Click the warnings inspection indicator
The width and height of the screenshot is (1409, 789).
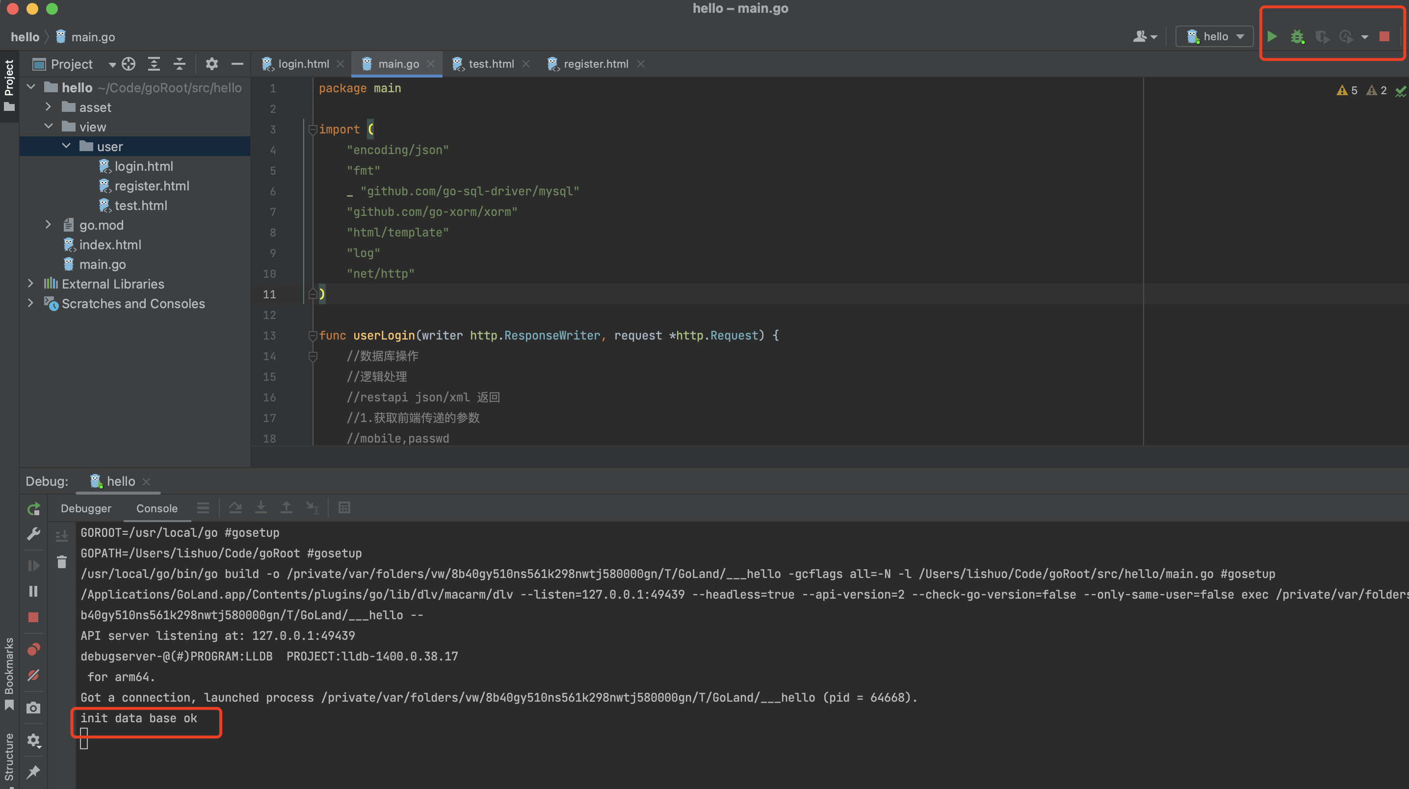(1346, 91)
